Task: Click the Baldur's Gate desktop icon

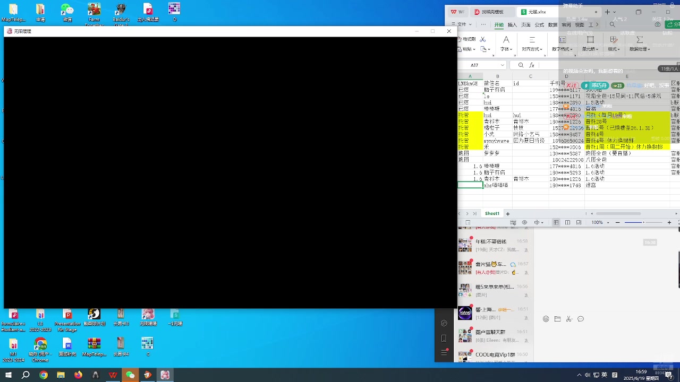Action: click(x=121, y=14)
